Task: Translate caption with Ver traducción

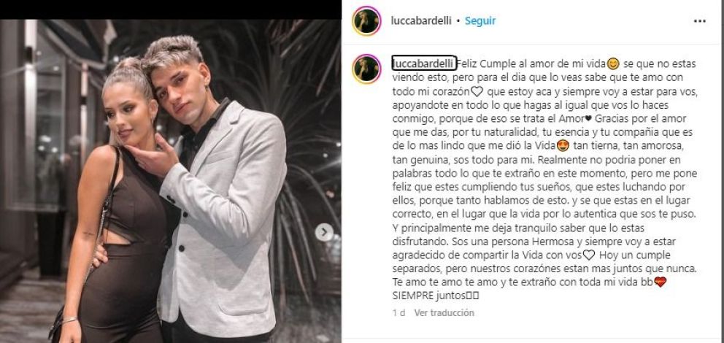Action: click(444, 312)
